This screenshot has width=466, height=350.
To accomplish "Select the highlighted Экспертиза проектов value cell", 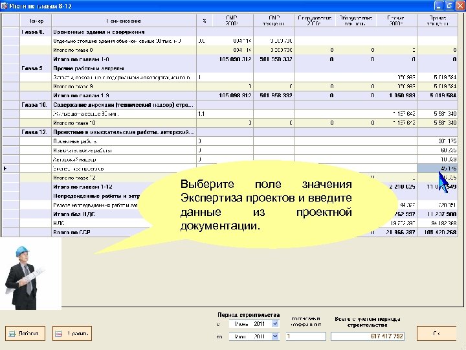I will [438, 169].
